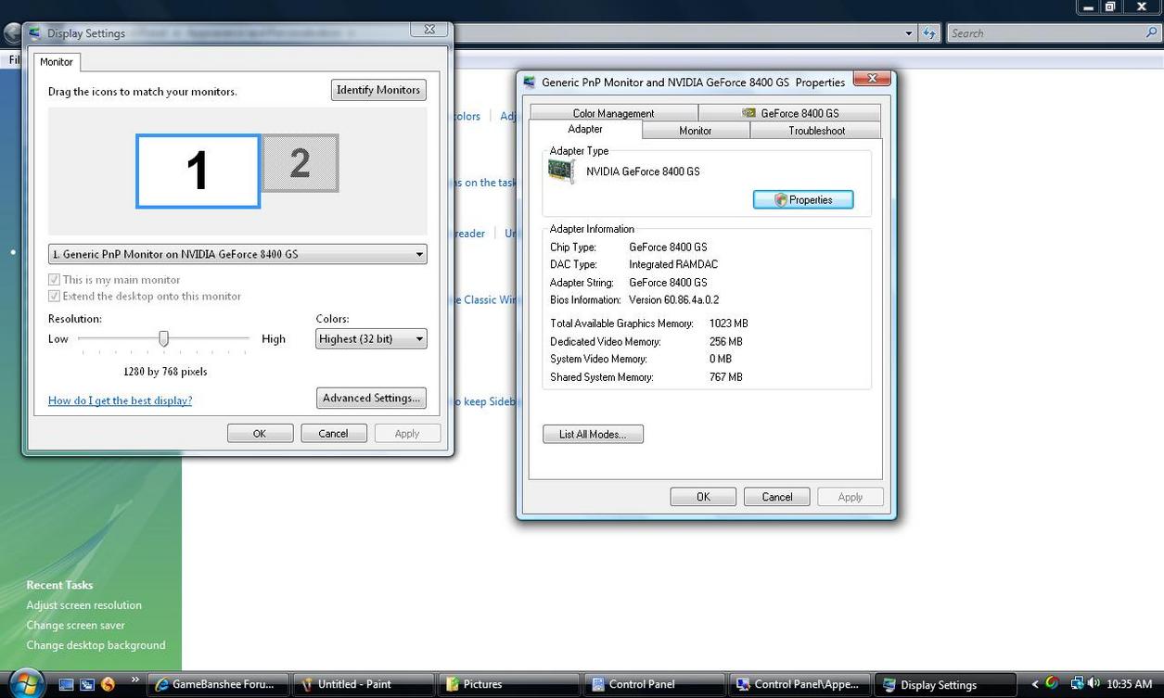Screen dimensions: 1164x698
Task: Click the address bar refresh button
Action: point(929,33)
